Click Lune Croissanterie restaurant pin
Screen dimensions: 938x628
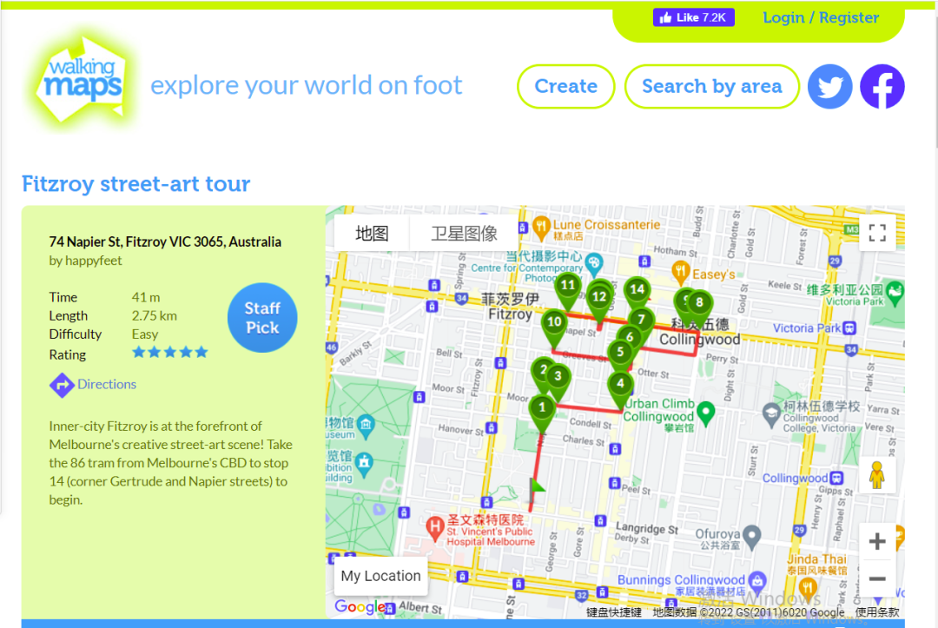(x=540, y=228)
